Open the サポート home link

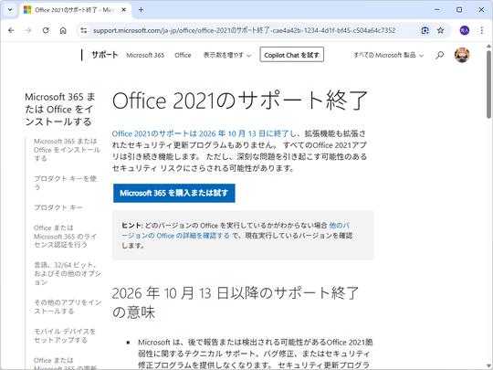(x=104, y=55)
